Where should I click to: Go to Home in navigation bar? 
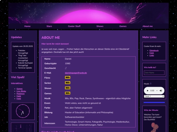click(x=28, y=26)
